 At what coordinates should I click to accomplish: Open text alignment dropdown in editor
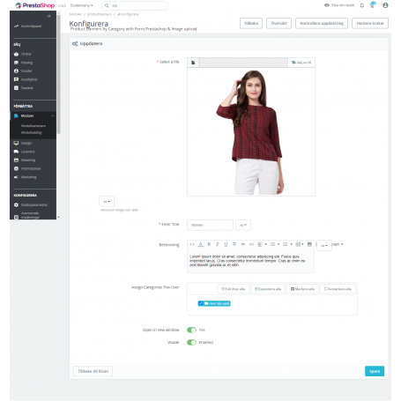(x=262, y=244)
